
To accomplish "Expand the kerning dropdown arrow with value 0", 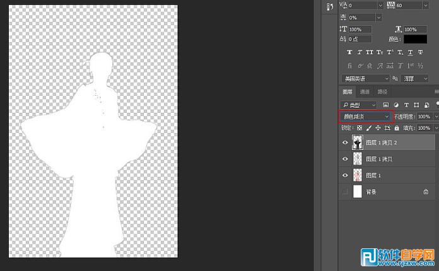I will pos(380,5).
